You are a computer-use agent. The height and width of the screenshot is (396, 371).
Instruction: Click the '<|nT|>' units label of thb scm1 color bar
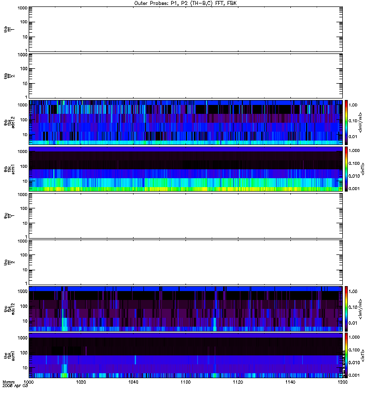tap(363, 169)
